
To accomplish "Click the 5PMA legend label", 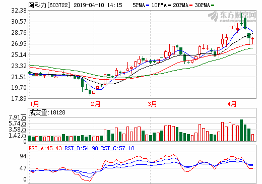I will [x=139, y=5].
